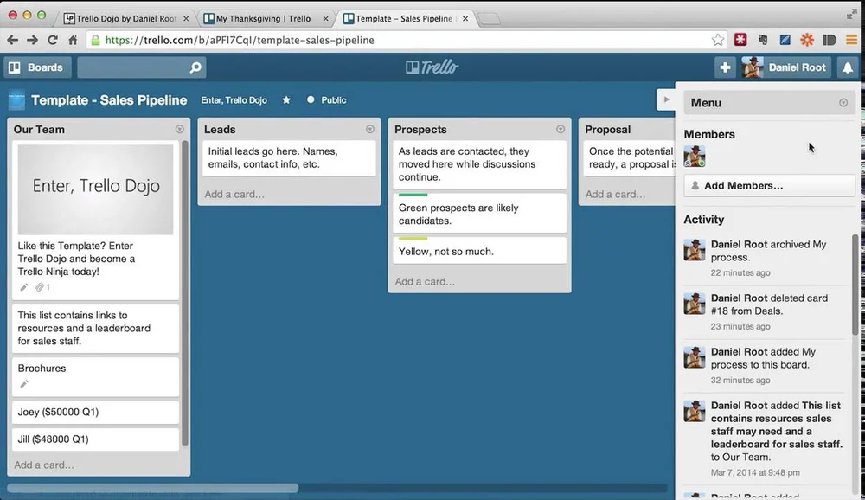Click the Template - Sales Pipeline board title

[x=109, y=99]
